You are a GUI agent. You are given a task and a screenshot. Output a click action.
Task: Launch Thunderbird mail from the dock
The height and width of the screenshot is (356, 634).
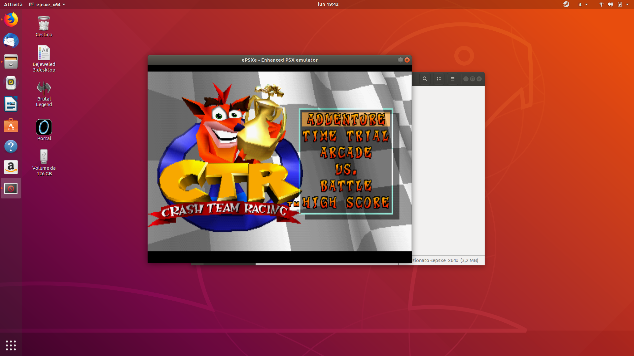pyautogui.click(x=11, y=41)
